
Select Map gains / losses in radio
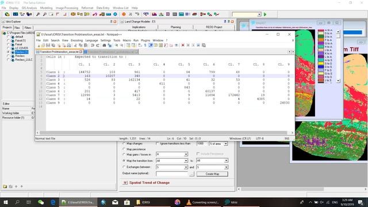(124, 155)
